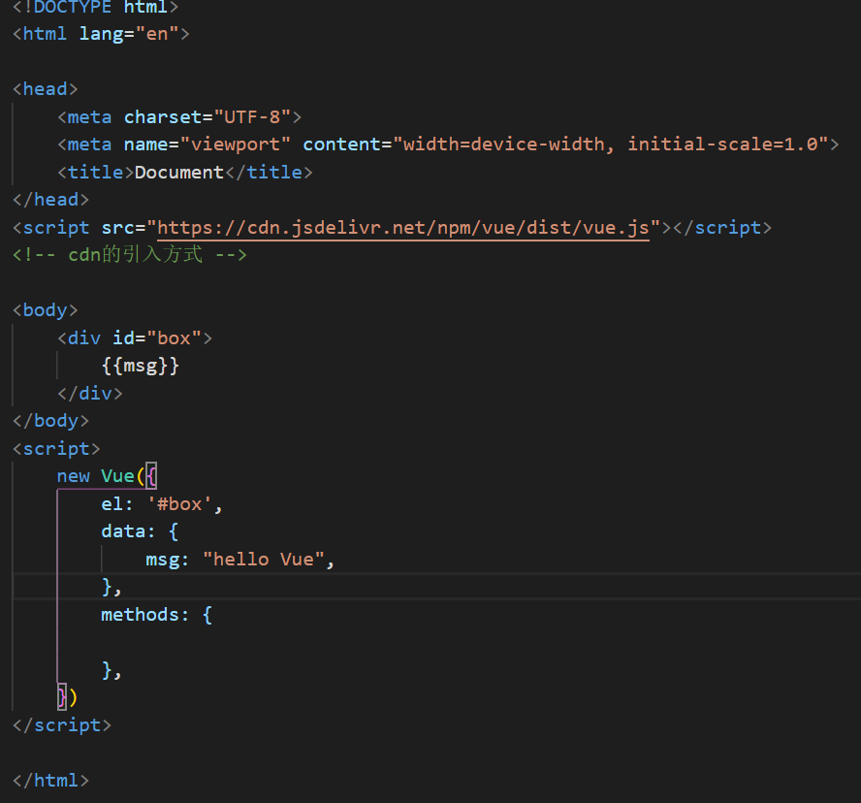The image size is (861, 803).
Task: Click the cdn的引入方式 comment line
Action: point(130,255)
